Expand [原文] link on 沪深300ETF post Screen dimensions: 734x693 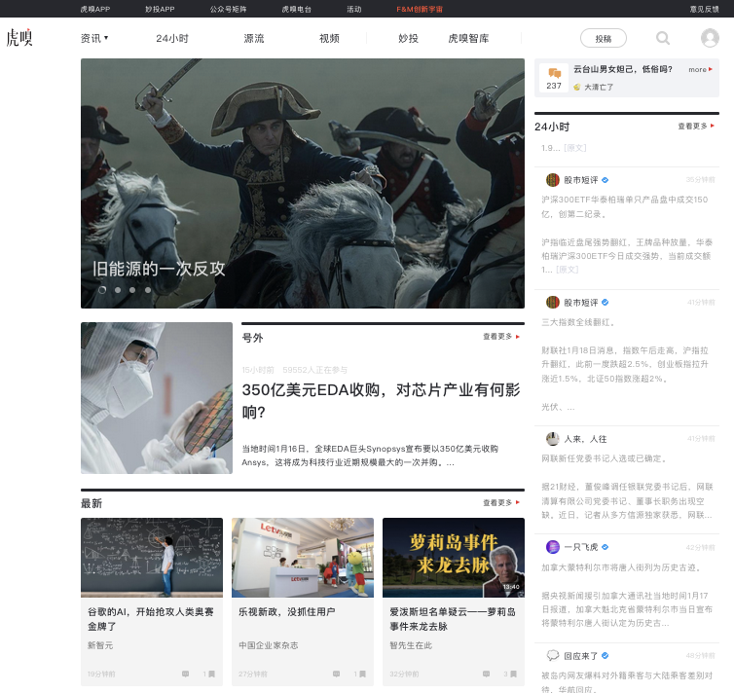tap(567, 270)
